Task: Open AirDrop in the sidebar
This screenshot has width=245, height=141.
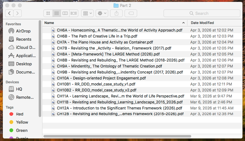Action: [24, 31]
